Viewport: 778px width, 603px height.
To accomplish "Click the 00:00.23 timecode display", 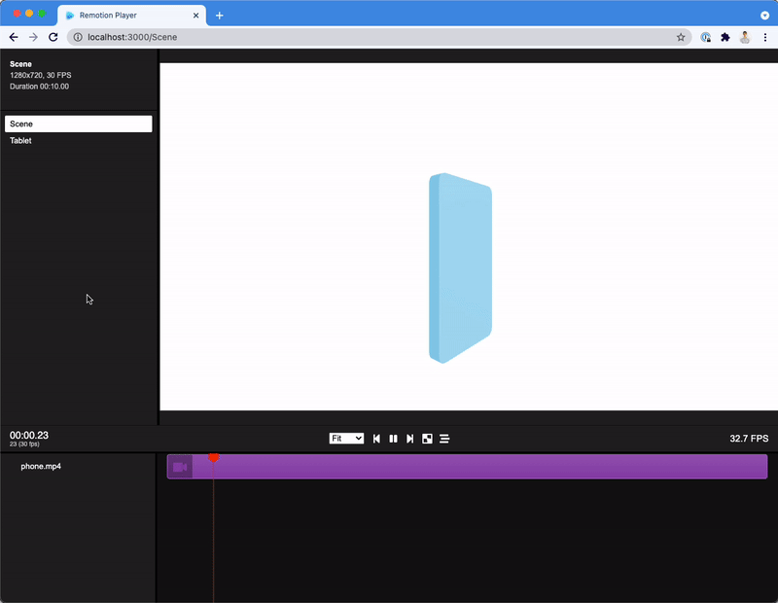I will coord(29,436).
